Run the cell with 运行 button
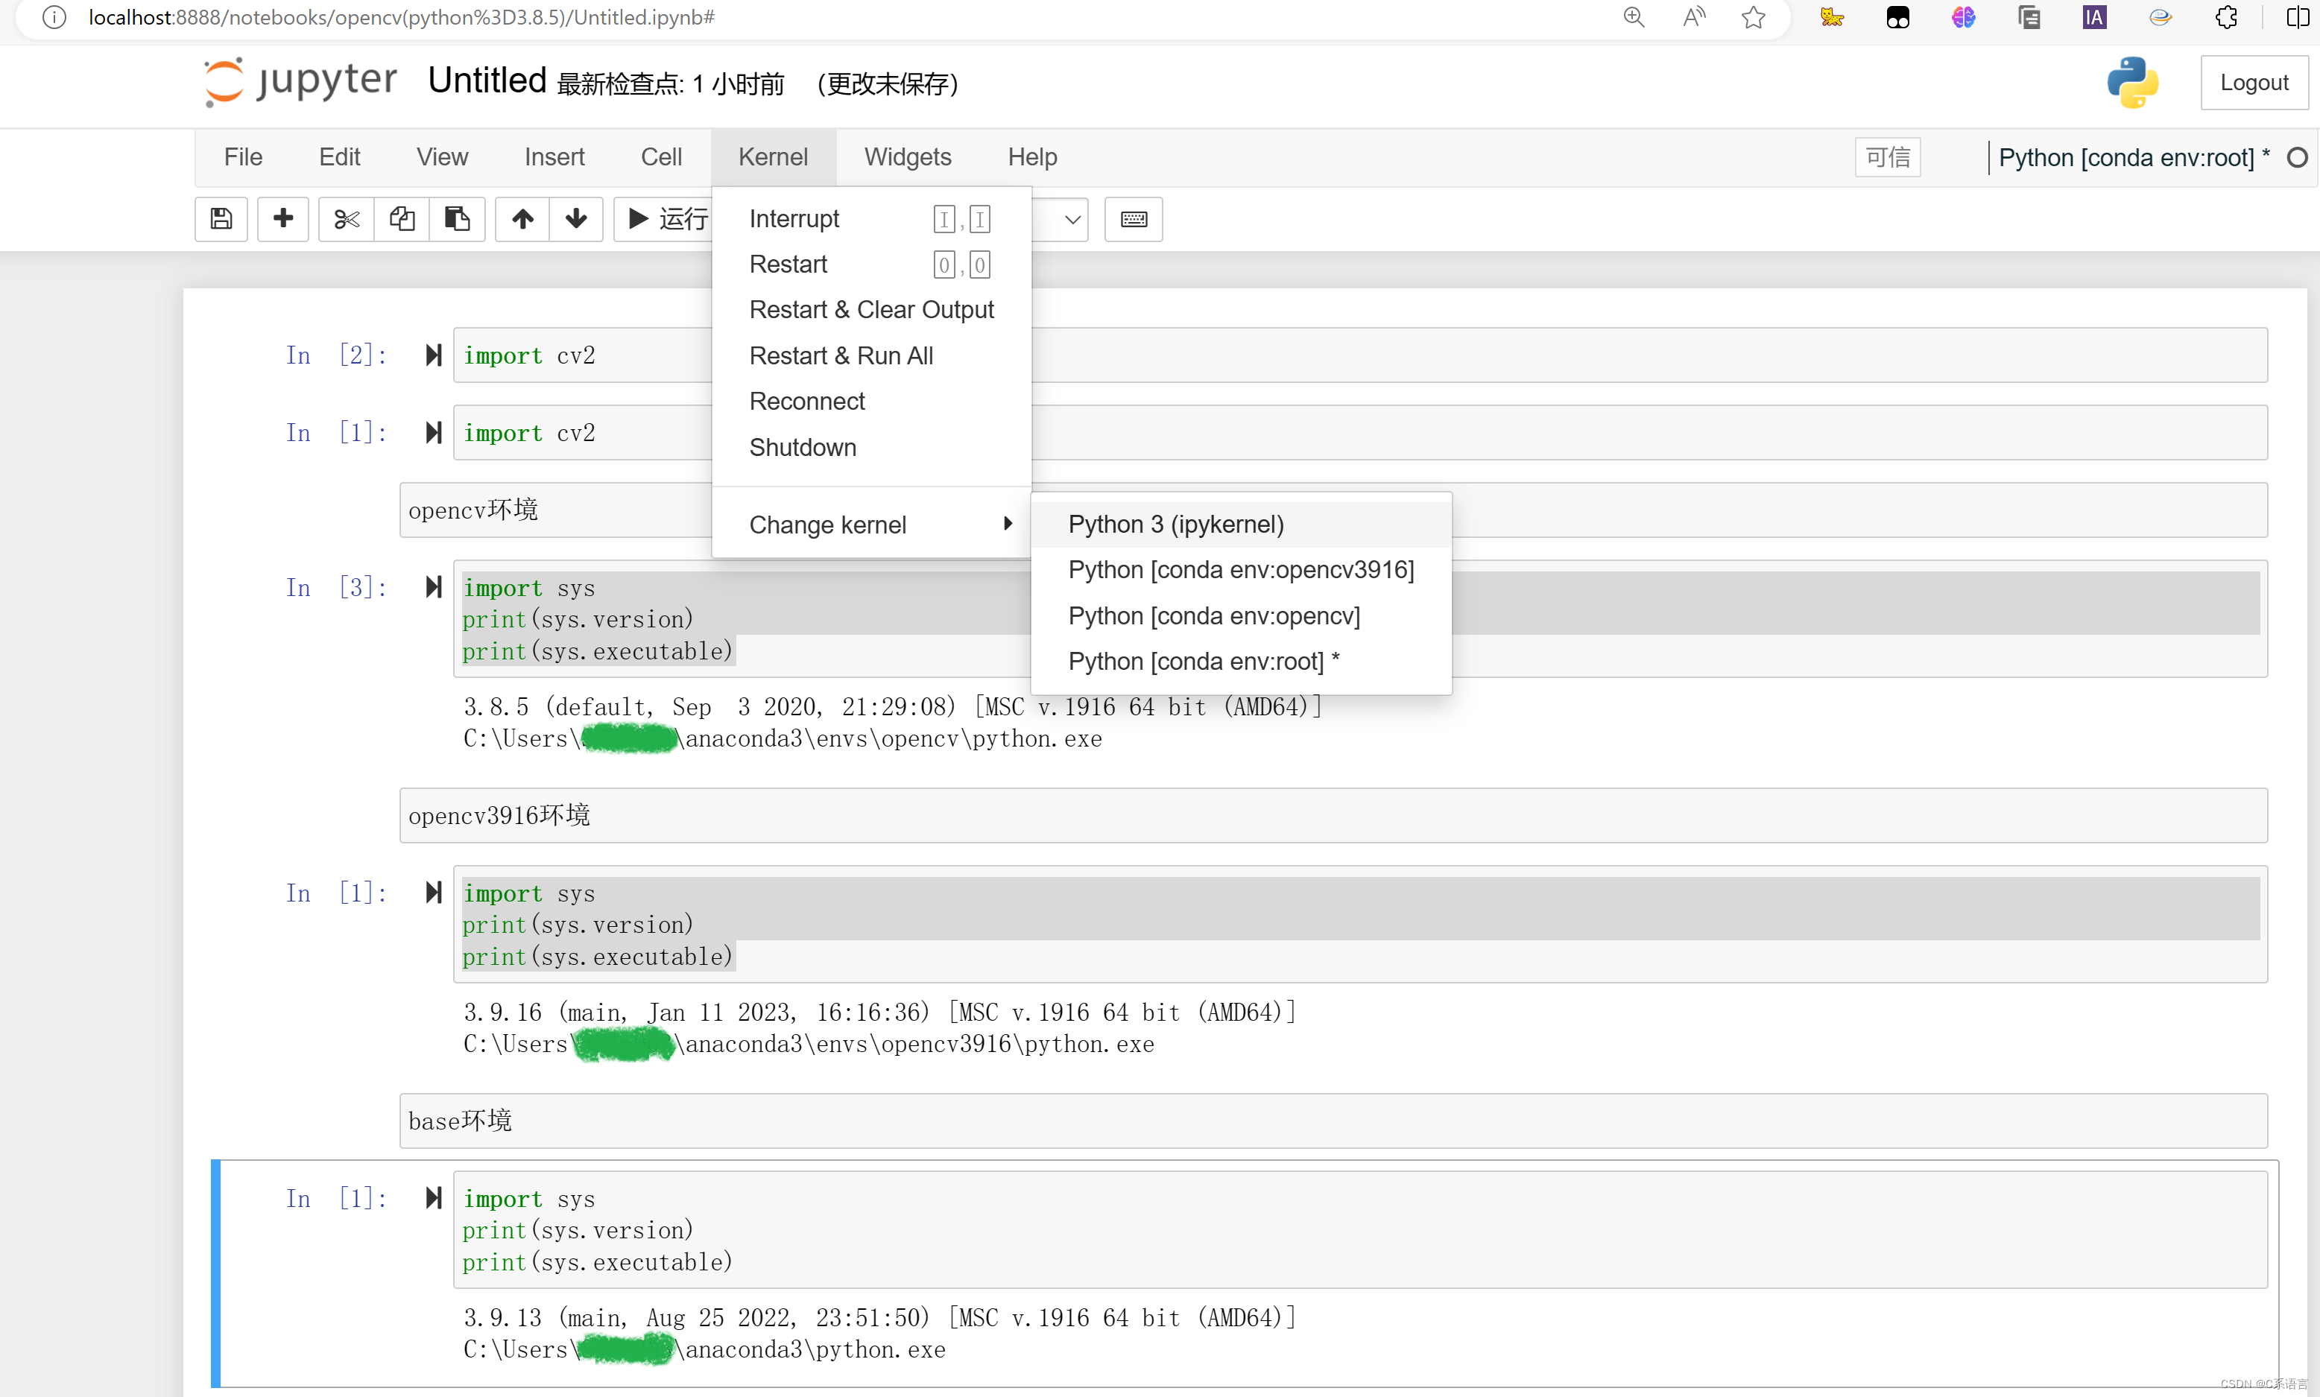This screenshot has width=2320, height=1397. tap(666, 219)
